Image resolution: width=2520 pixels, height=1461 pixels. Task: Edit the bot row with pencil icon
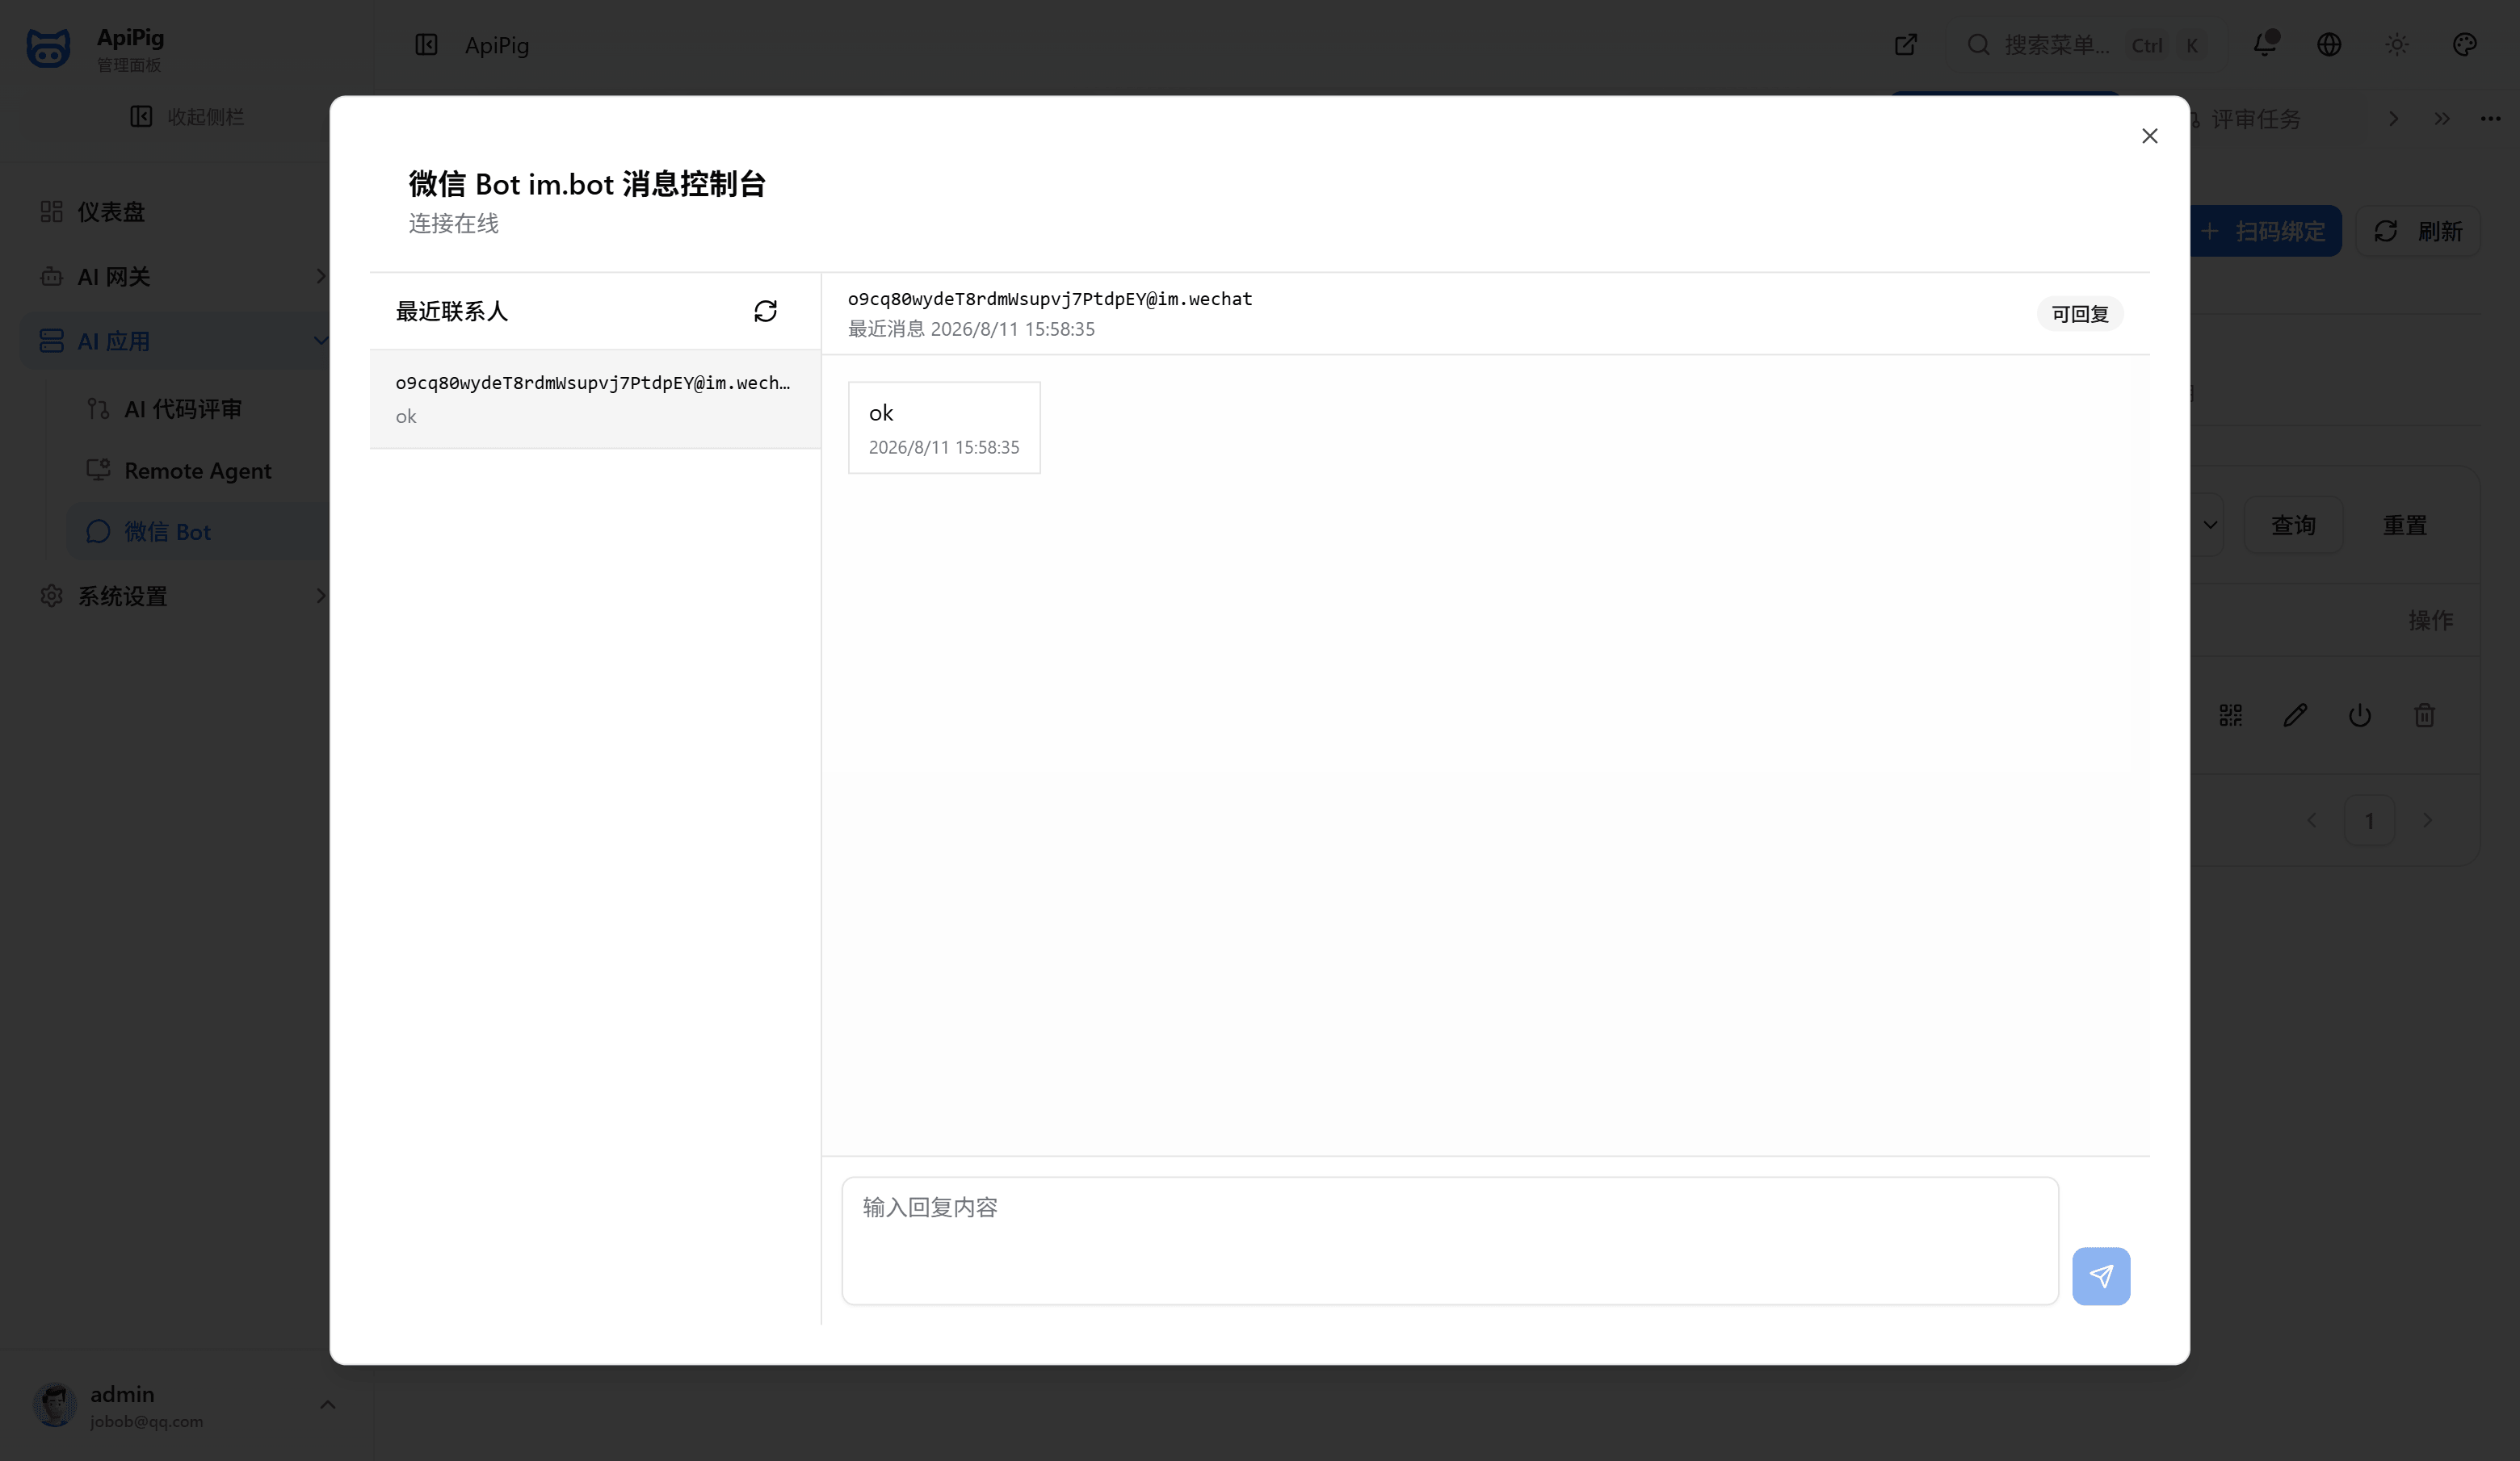2295,715
